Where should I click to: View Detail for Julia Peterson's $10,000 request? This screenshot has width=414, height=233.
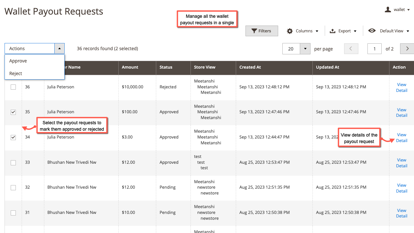tap(401, 87)
